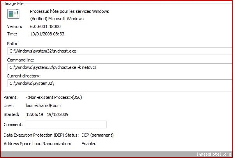
Task: Click the Command line text field
Action: click(x=120, y=67)
